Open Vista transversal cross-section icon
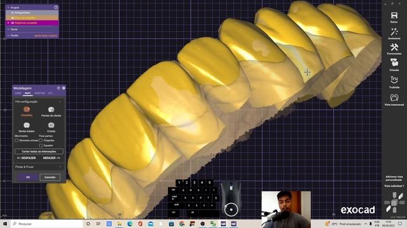 394,98
